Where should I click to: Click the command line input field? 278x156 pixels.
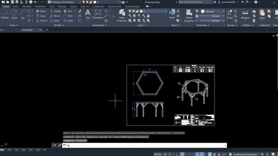tap(144, 146)
